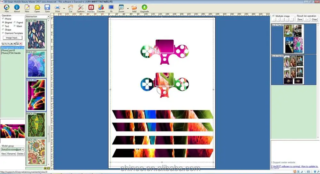Choose the DQCX (27) thumbnail
320x174 pixels.
click(x=36, y=64)
